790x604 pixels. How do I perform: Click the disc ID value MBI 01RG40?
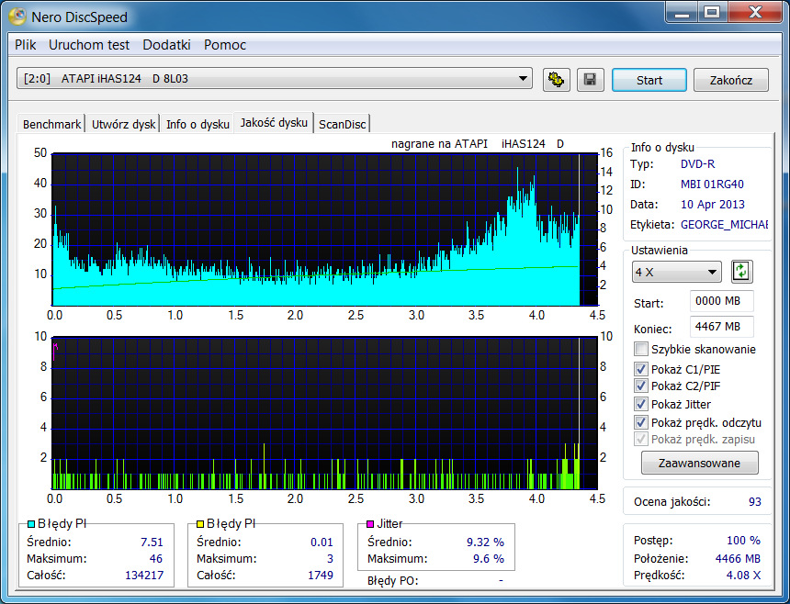(x=712, y=185)
